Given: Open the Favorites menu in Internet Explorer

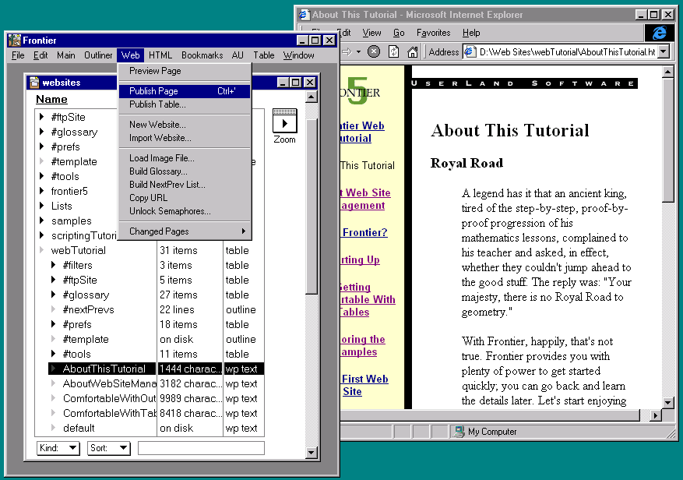Looking at the screenshot, I should 433,33.
